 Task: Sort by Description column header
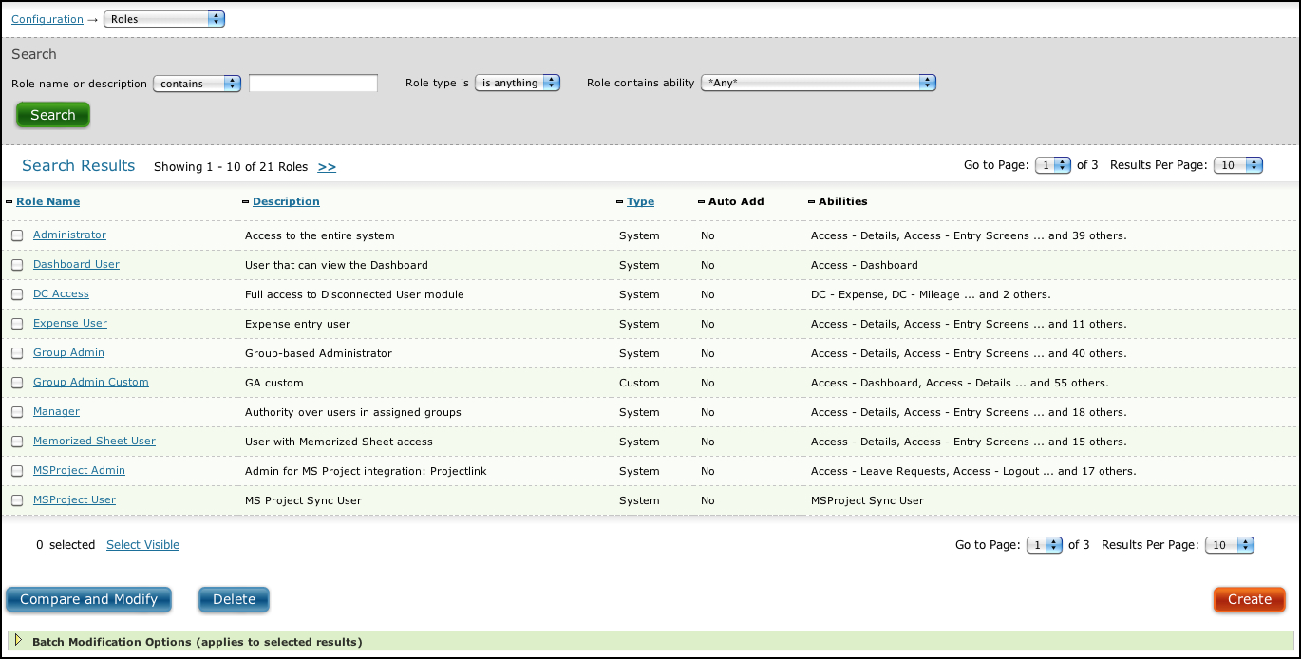(x=286, y=201)
